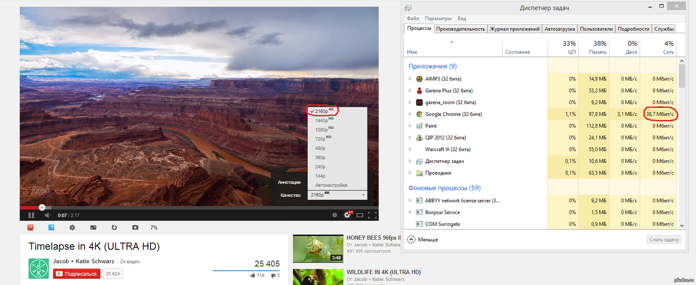696x285 pixels.
Task: Select 1080p HD video quality
Action: pos(338,129)
